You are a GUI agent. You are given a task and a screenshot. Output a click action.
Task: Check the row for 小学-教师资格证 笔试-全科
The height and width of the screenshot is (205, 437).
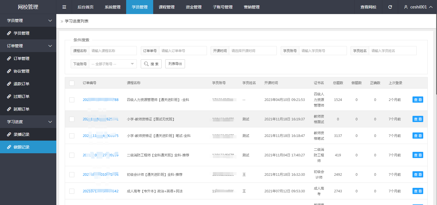72,136
